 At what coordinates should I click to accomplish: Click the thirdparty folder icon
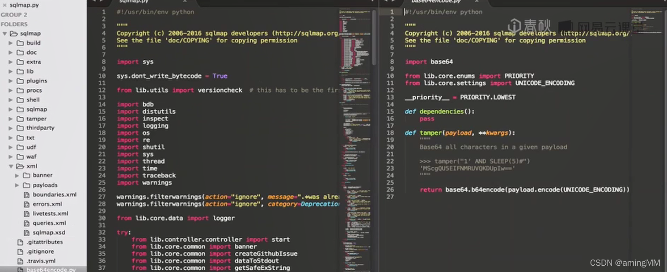20,128
